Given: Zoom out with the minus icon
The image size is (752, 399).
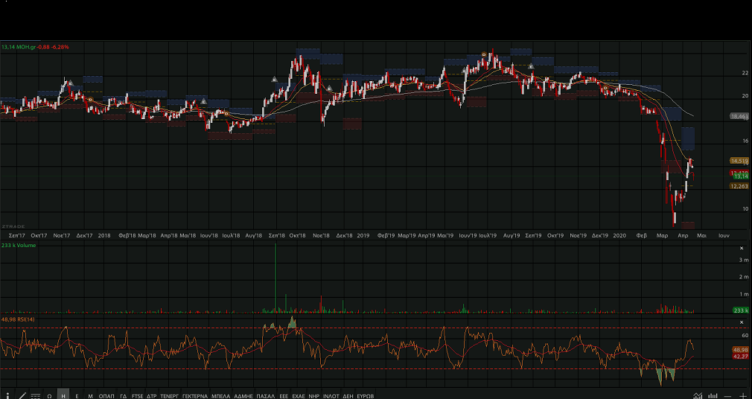Looking at the screenshot, I should click(727, 395).
